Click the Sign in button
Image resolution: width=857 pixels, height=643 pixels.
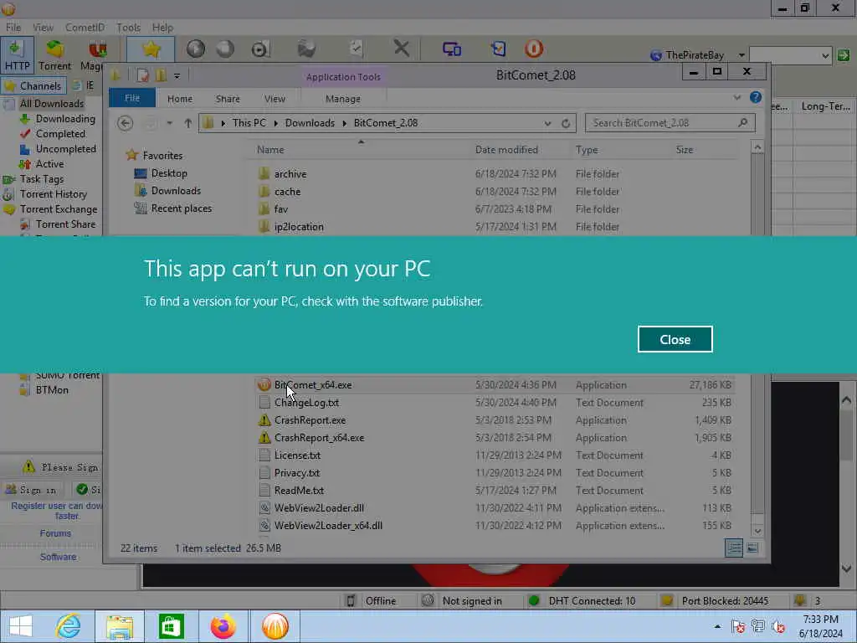point(32,489)
